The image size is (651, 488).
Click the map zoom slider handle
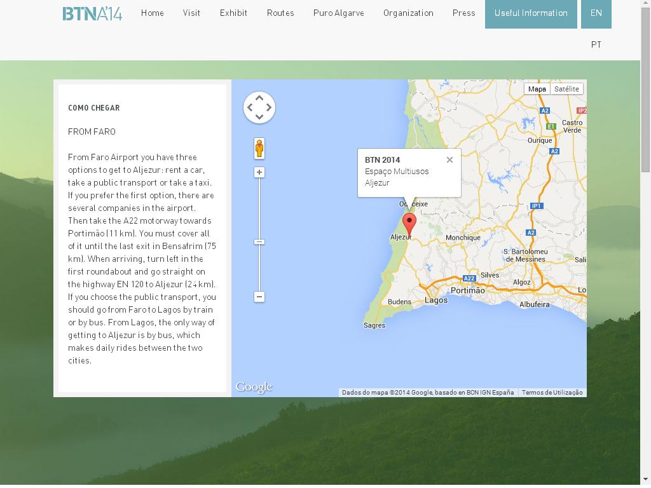(259, 242)
